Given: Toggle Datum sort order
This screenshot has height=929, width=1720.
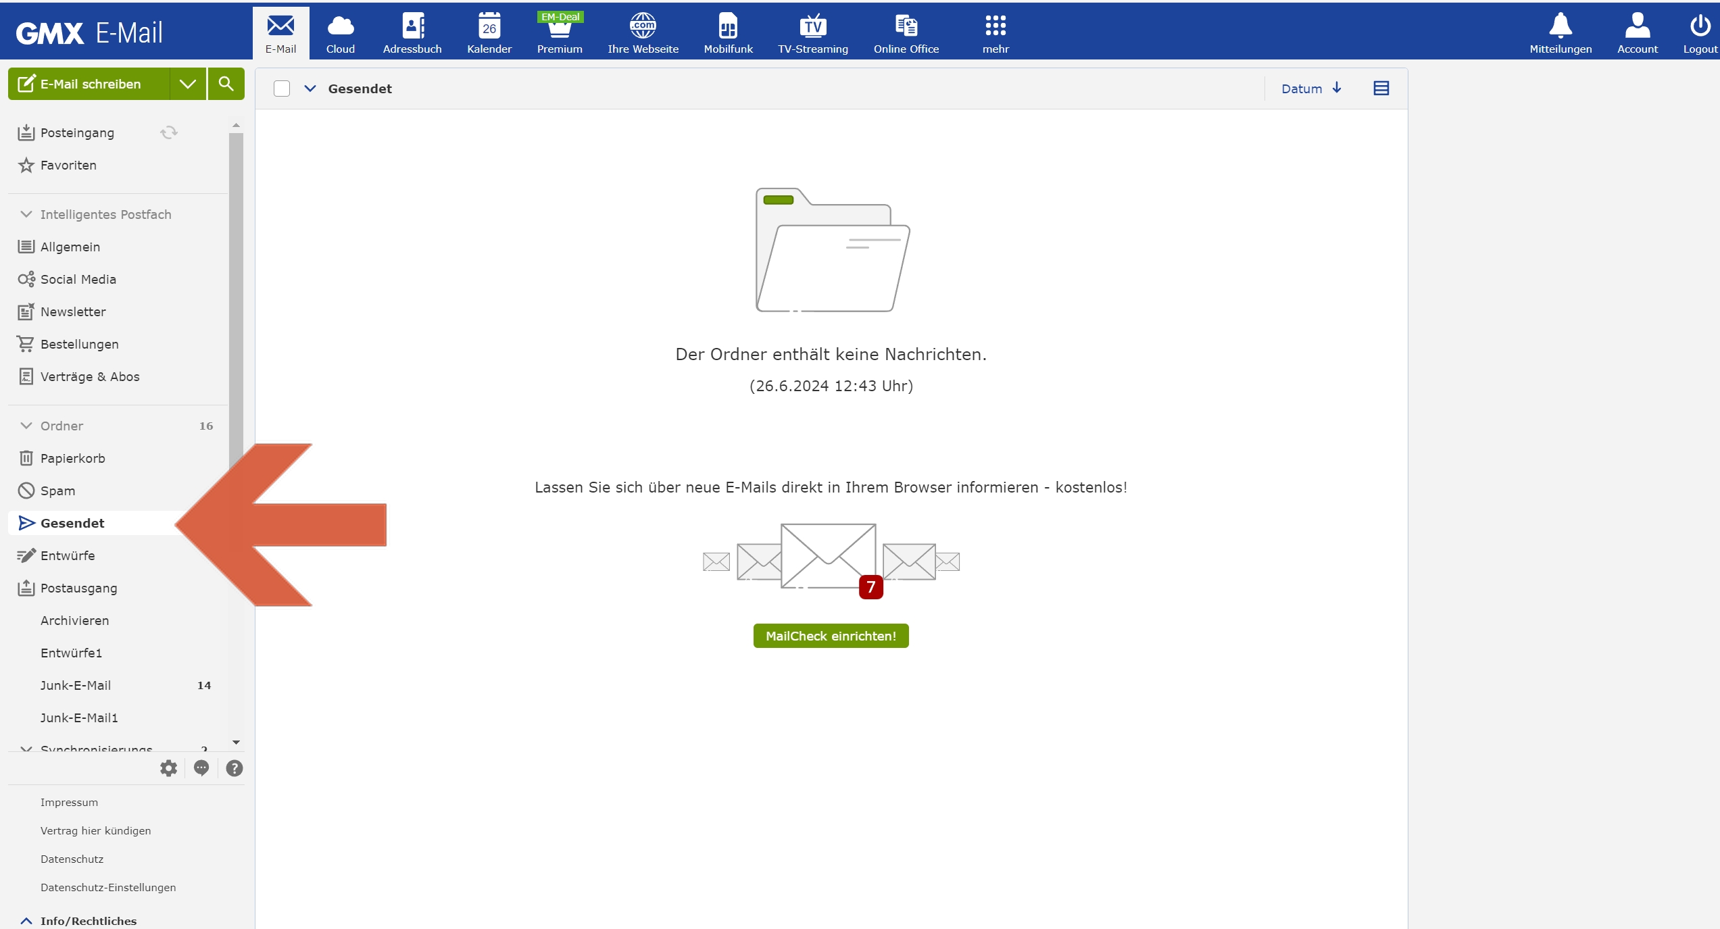Looking at the screenshot, I should click(x=1310, y=89).
